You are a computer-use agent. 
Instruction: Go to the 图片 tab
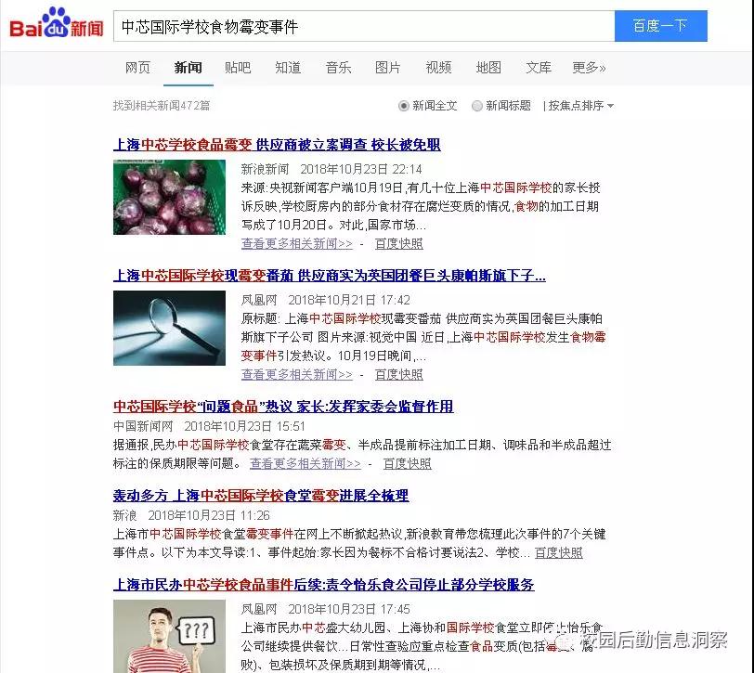[387, 67]
